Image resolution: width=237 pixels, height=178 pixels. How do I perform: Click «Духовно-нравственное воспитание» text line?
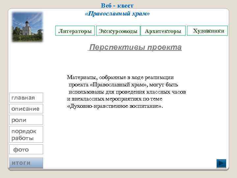pos(115,106)
